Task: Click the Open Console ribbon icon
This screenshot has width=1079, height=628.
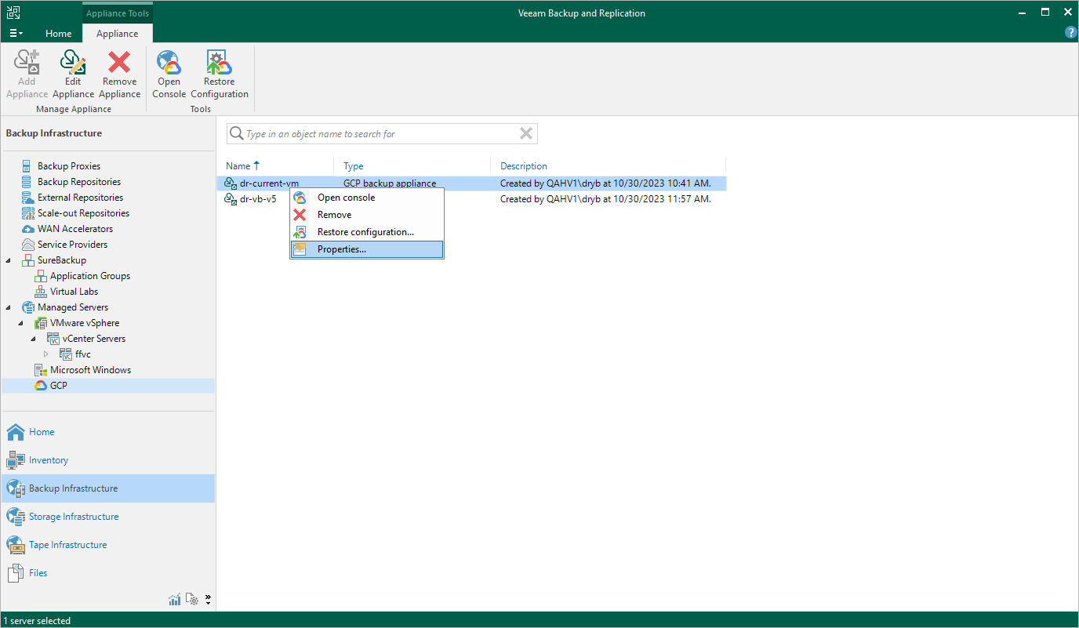Action: pos(169,62)
